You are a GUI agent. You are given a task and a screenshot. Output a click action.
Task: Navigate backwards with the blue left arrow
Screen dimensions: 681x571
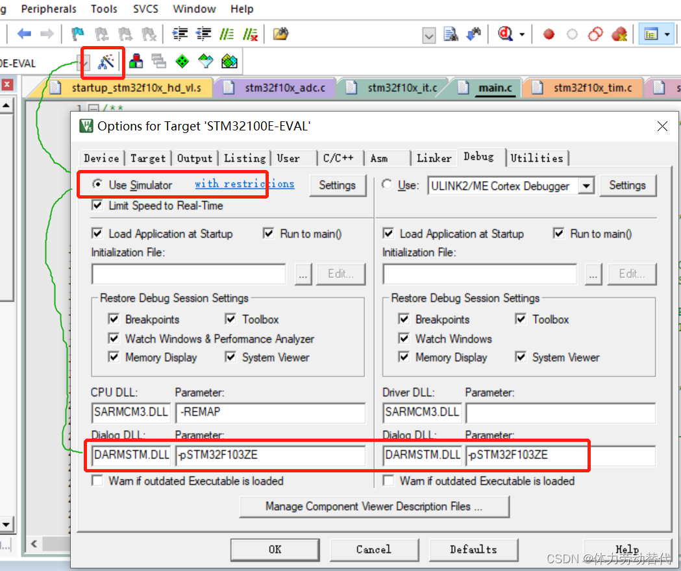(24, 34)
